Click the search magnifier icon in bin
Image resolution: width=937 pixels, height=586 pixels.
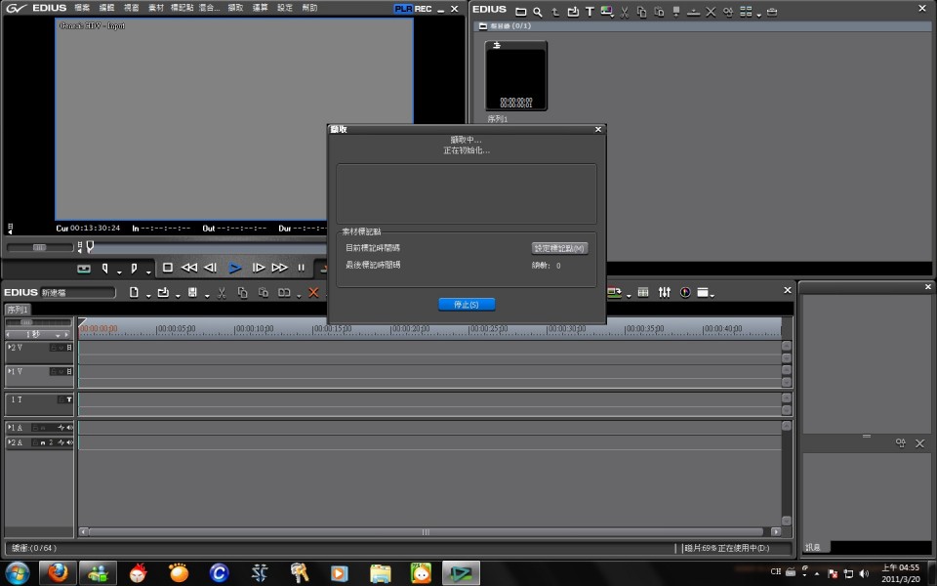537,12
